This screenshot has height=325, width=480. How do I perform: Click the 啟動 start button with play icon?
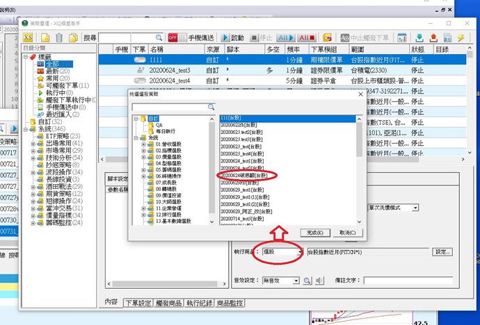point(232,37)
